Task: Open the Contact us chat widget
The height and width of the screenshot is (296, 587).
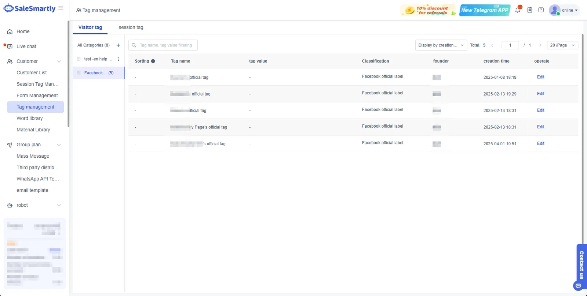Action: click(x=581, y=267)
